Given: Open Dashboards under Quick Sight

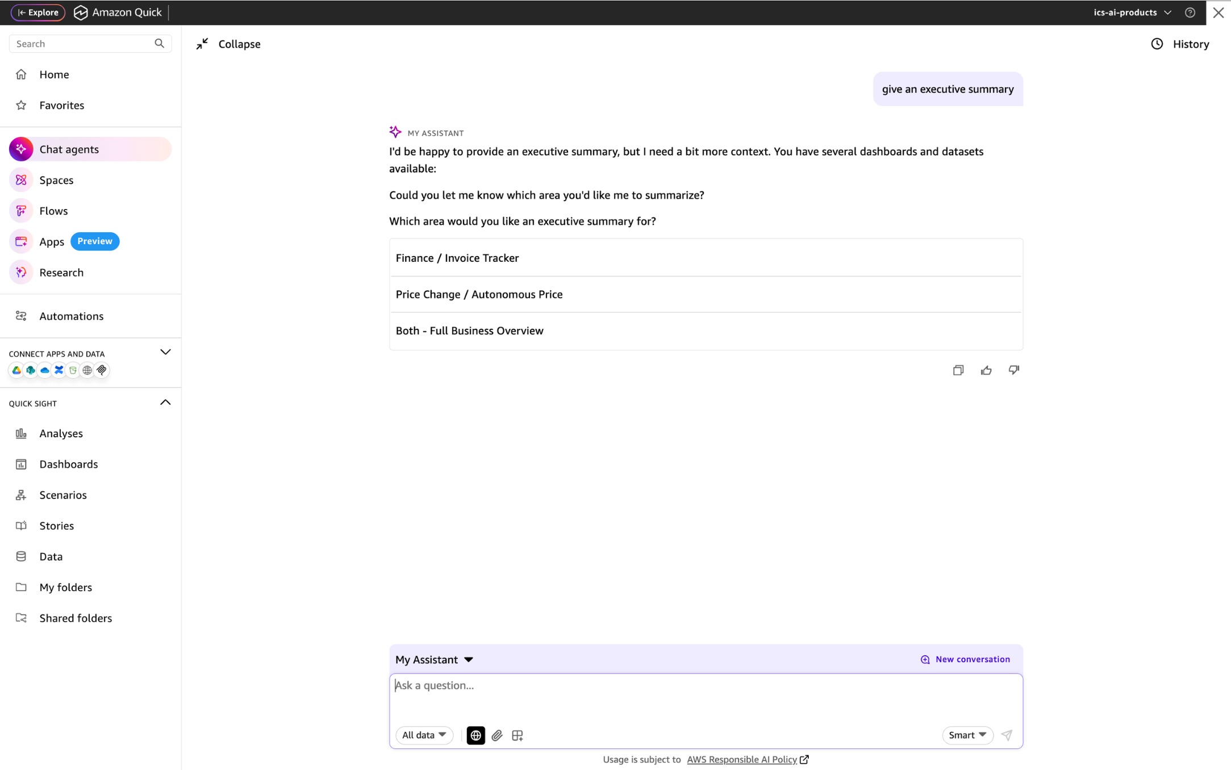Looking at the screenshot, I should point(68,464).
